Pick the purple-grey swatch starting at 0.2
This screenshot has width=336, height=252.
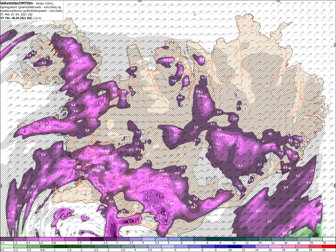7,239
